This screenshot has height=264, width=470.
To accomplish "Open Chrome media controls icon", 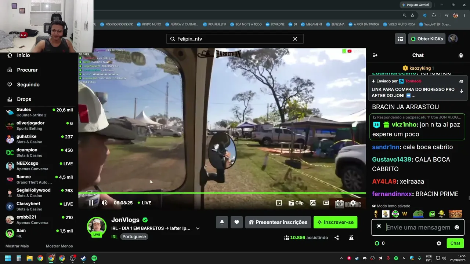I will tap(446, 15).
